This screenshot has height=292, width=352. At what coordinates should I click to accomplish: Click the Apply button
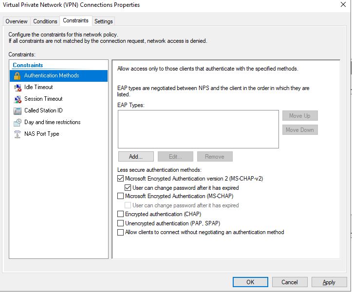(329, 282)
